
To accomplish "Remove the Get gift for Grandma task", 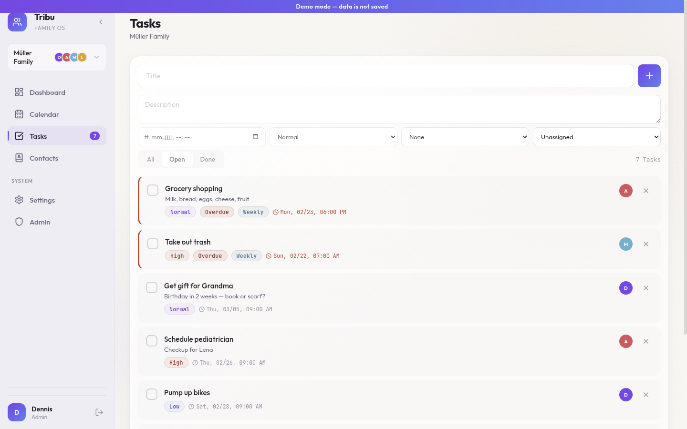I will tap(646, 288).
